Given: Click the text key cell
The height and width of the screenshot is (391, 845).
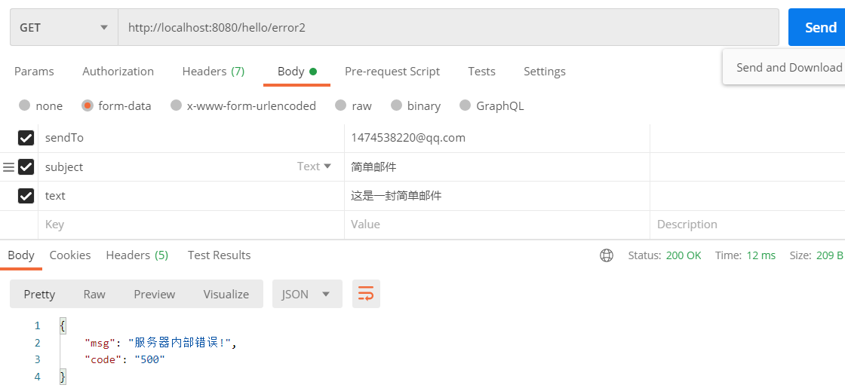Looking at the screenshot, I should pyautogui.click(x=192, y=196).
